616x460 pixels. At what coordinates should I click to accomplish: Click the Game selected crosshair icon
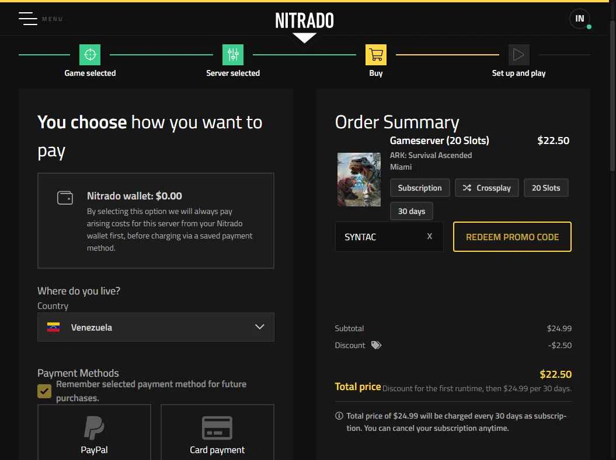pos(90,54)
